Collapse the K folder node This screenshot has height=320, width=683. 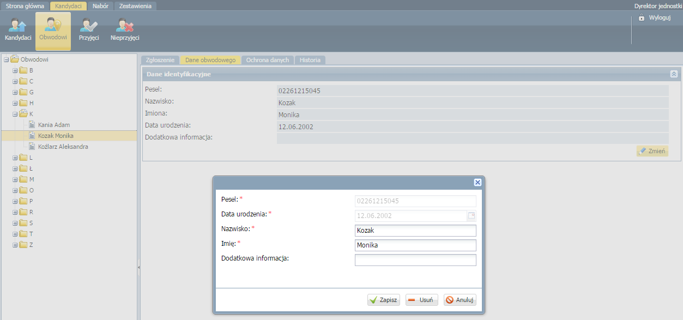click(15, 114)
